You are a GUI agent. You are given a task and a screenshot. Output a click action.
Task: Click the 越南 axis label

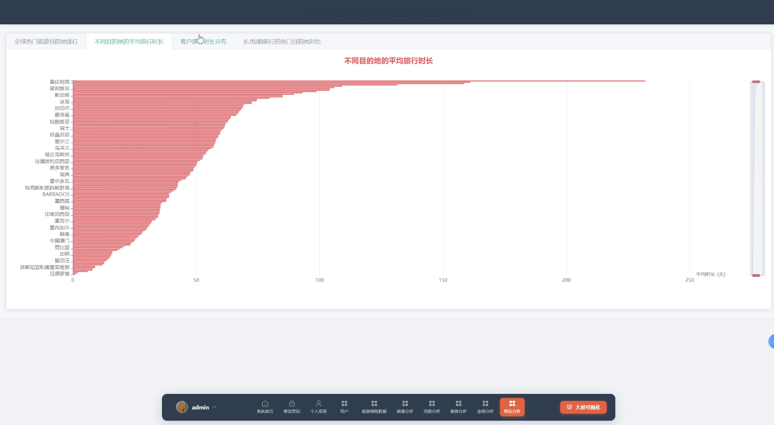point(64,234)
